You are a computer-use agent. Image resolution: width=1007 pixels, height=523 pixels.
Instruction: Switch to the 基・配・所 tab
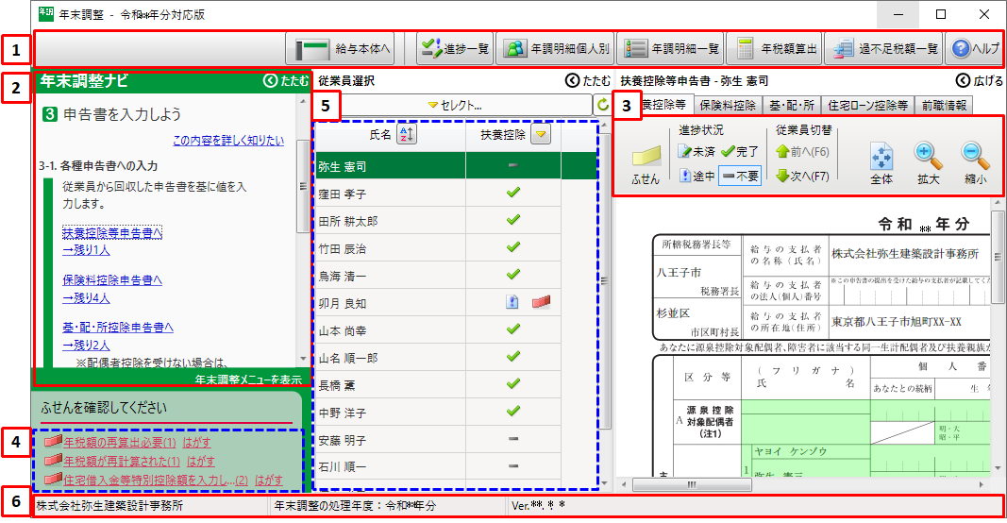[x=791, y=106]
